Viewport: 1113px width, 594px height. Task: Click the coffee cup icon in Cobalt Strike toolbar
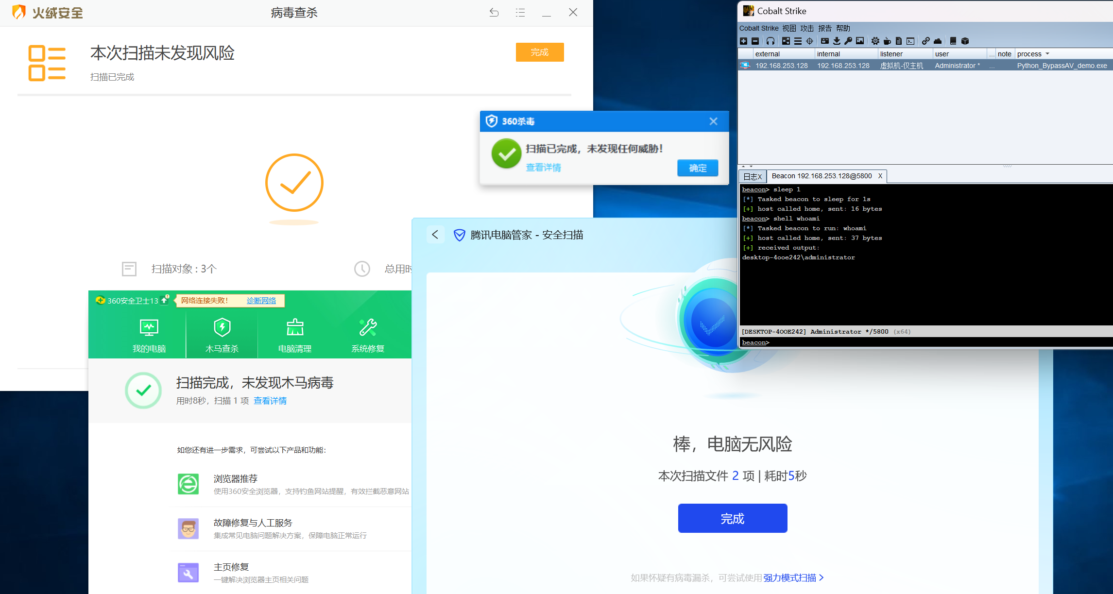(887, 41)
